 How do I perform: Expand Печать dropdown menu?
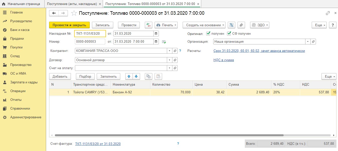166,25
